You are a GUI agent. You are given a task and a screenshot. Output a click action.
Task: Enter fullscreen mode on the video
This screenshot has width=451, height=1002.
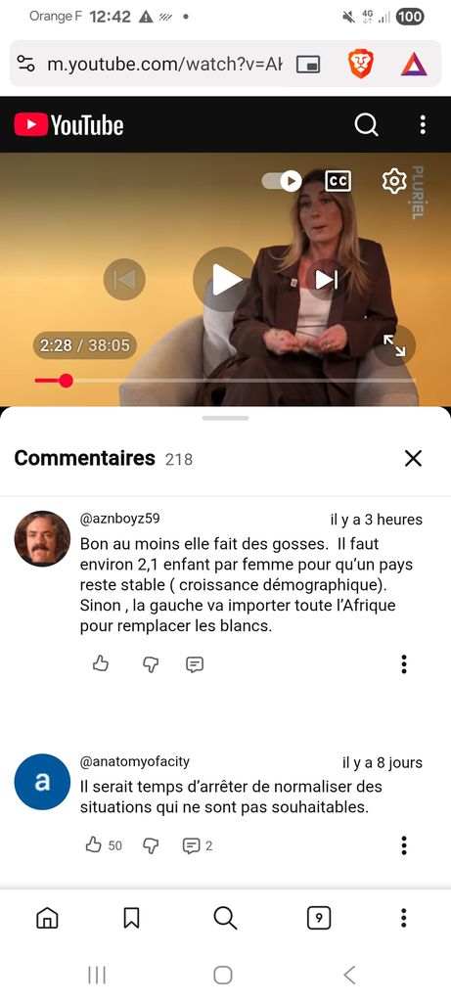[394, 345]
